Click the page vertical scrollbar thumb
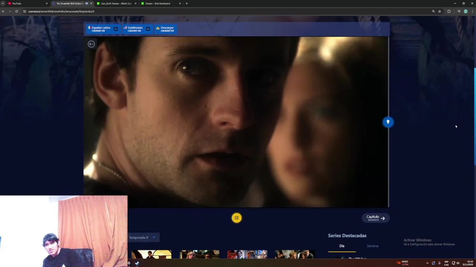 [475, 116]
